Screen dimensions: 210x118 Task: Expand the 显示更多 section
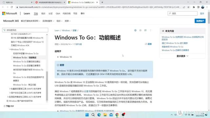[182, 56]
